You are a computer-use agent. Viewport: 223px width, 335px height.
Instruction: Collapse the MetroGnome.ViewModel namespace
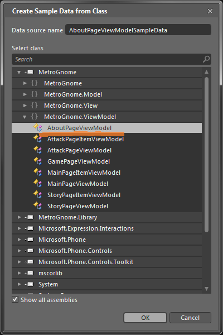[25, 117]
